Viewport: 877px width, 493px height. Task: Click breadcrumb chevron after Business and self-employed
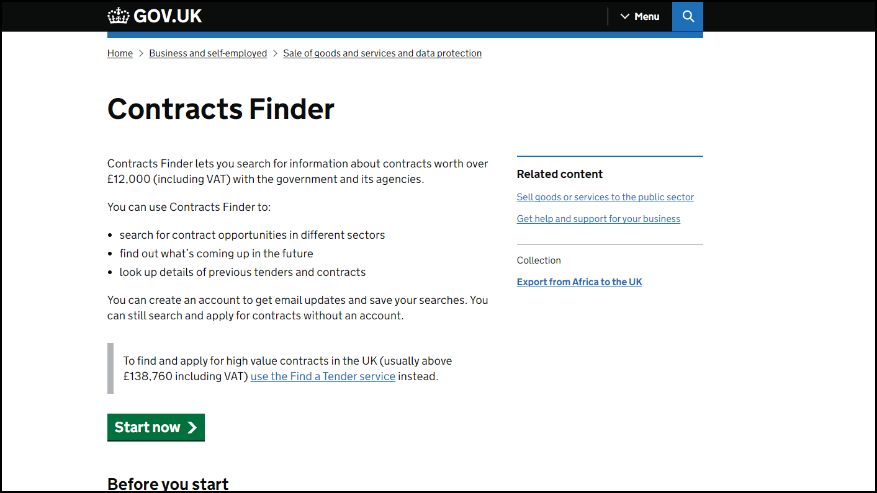pos(275,53)
